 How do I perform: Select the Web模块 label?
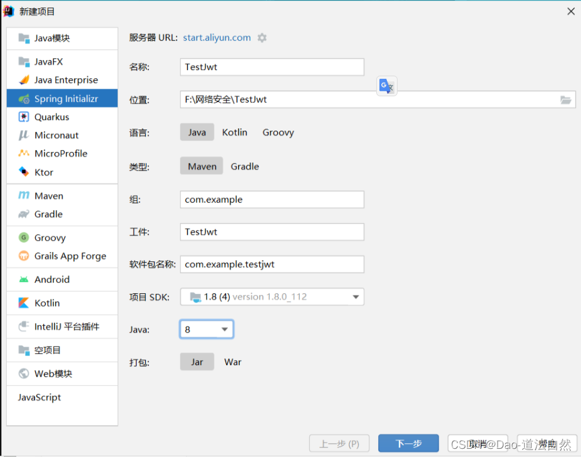[53, 374]
